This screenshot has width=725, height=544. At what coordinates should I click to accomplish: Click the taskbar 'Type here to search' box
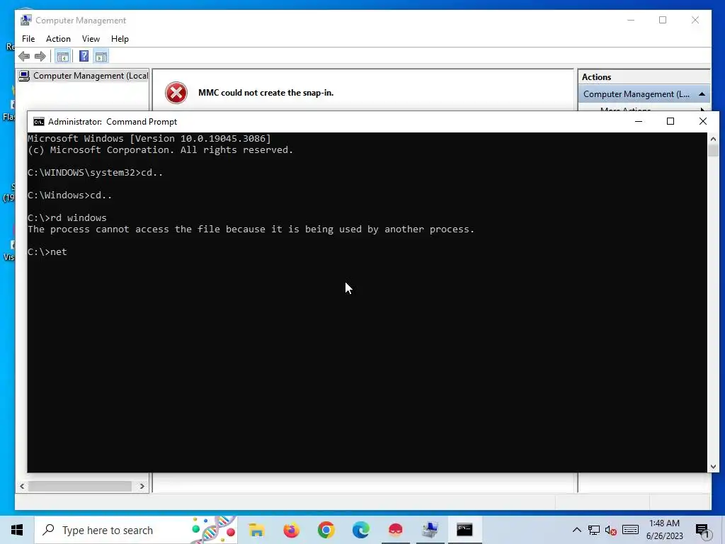click(x=136, y=530)
